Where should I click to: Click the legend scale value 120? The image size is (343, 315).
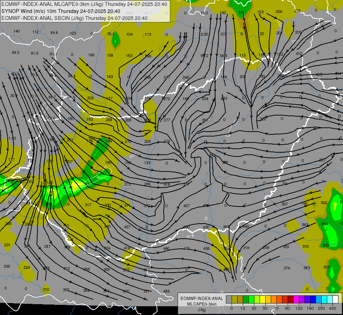tap(299, 308)
